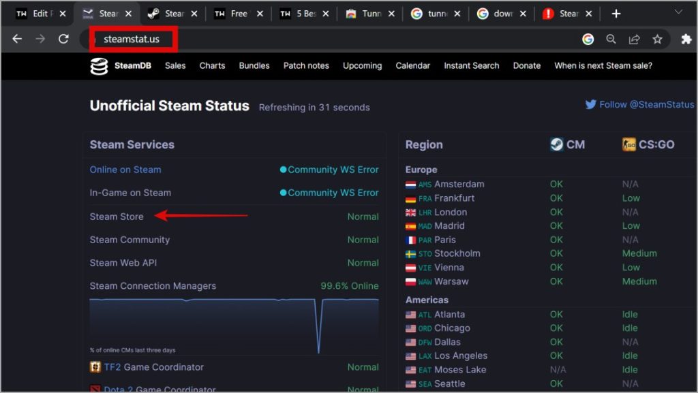The height and width of the screenshot is (393, 698).
Task: Open the Sales page in the SteamDB navigation
Action: point(175,66)
